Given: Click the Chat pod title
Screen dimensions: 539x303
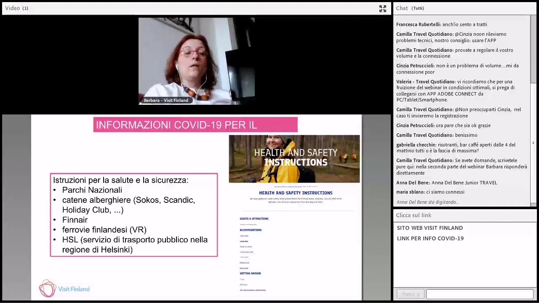Looking at the screenshot, I should [402, 8].
